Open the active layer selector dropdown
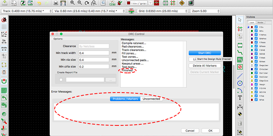The height and width of the screenshot is (136, 273). point(150,3)
